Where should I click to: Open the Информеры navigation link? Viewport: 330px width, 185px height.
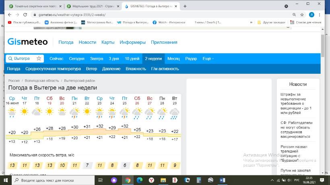click(132, 43)
